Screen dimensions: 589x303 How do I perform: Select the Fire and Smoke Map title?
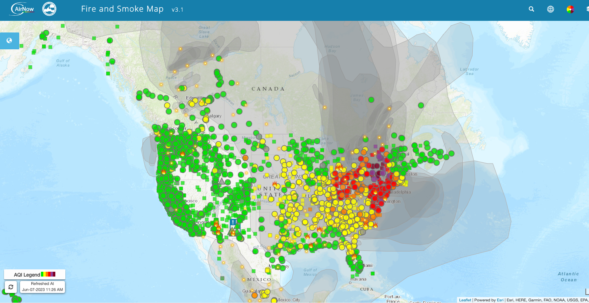click(122, 9)
